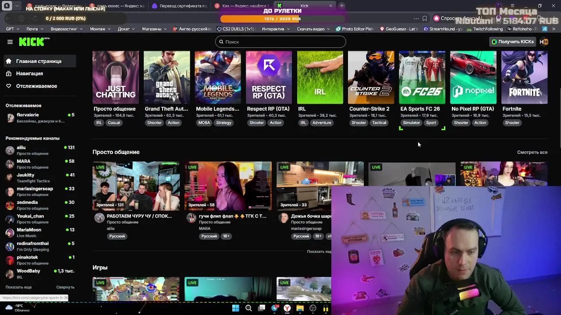Open followed channel florvalerie

pos(39,118)
